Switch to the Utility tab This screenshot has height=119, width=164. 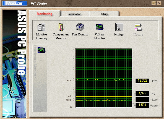(x=104, y=14)
